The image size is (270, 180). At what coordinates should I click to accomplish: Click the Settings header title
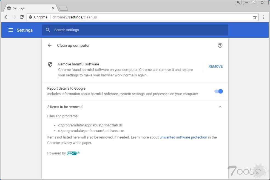(x=25, y=30)
